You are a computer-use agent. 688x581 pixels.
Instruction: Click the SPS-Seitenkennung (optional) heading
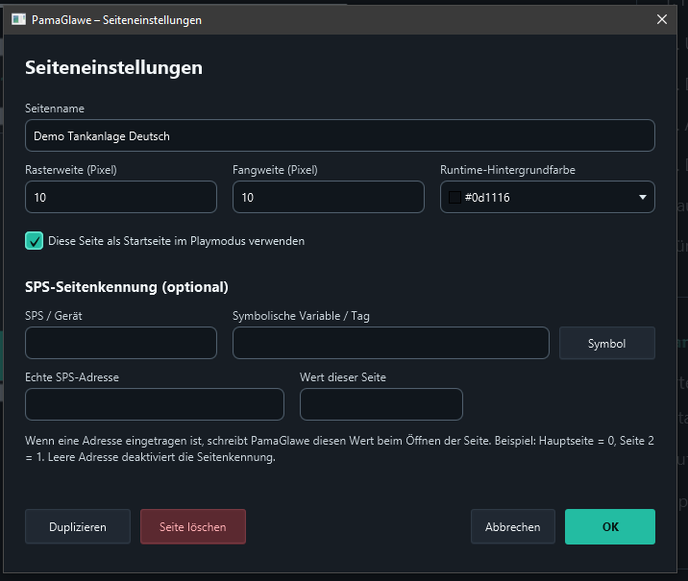pyautogui.click(x=127, y=287)
